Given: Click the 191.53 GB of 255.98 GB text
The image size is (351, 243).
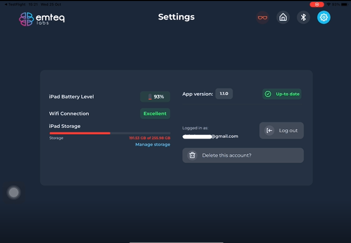Looking at the screenshot, I should coord(149,138).
